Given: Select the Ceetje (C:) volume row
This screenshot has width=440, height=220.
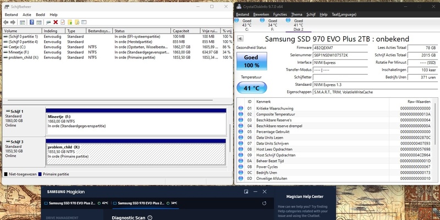Looking at the screenshot, I should coord(118,47).
